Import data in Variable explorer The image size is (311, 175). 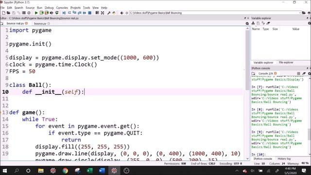coord(253,23)
